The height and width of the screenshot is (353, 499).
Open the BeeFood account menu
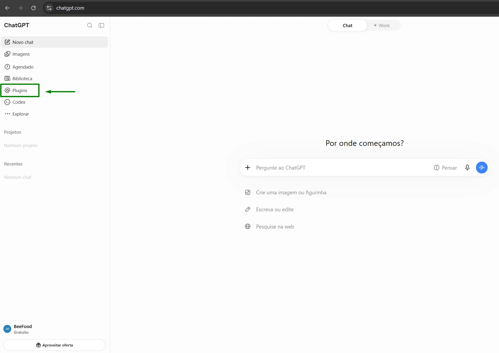[x=54, y=329]
